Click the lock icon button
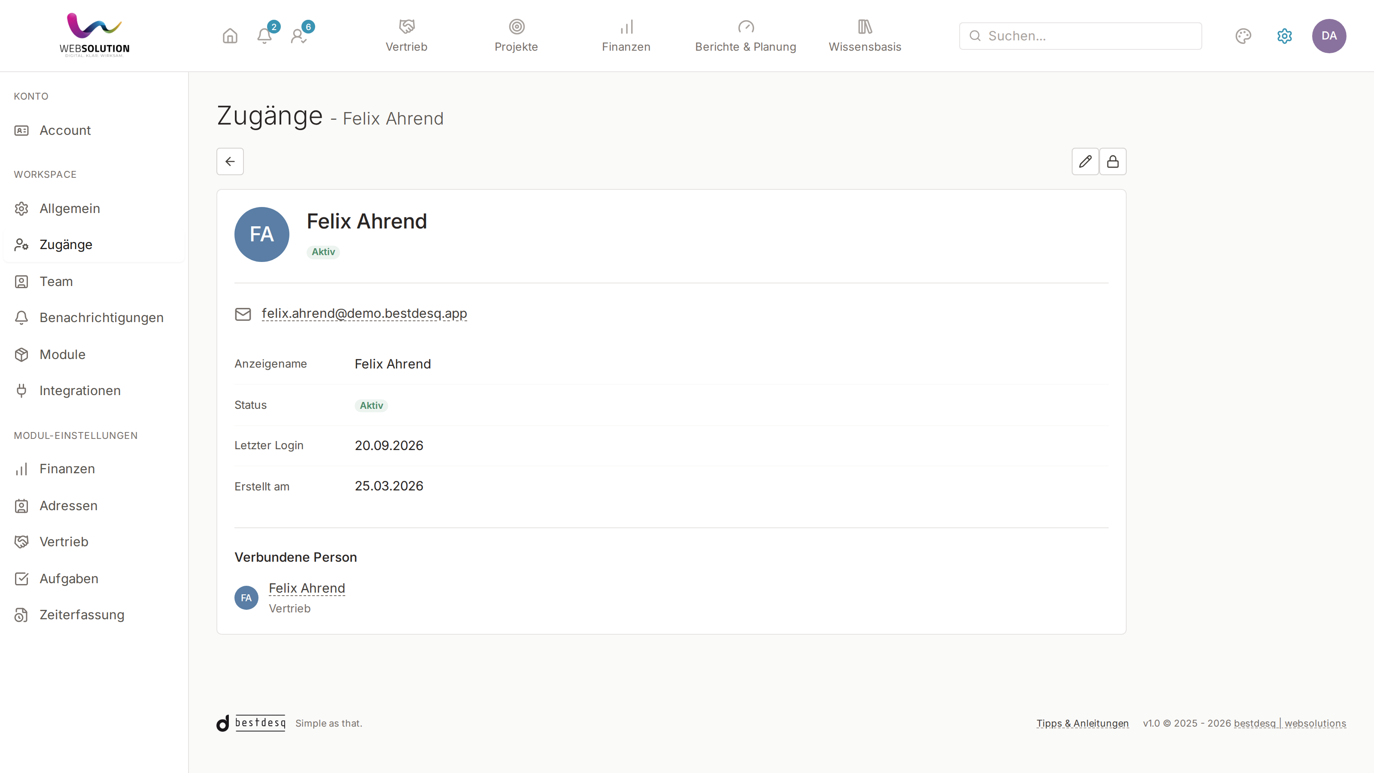 [1113, 161]
